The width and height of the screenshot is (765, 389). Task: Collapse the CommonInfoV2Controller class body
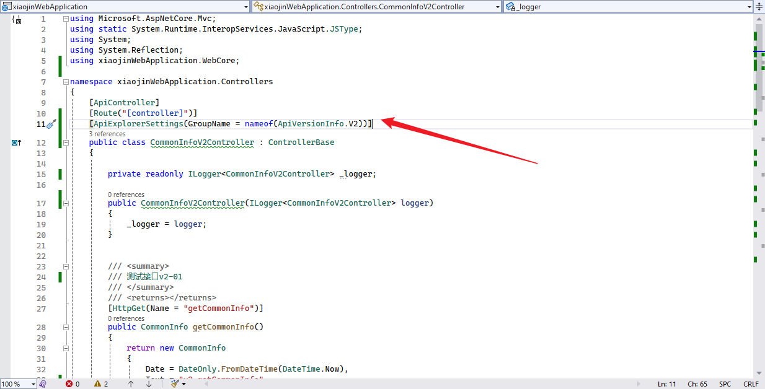tap(65, 142)
